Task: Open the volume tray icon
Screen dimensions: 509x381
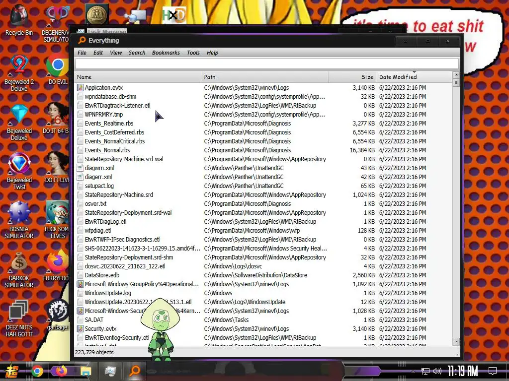Action: (x=437, y=371)
